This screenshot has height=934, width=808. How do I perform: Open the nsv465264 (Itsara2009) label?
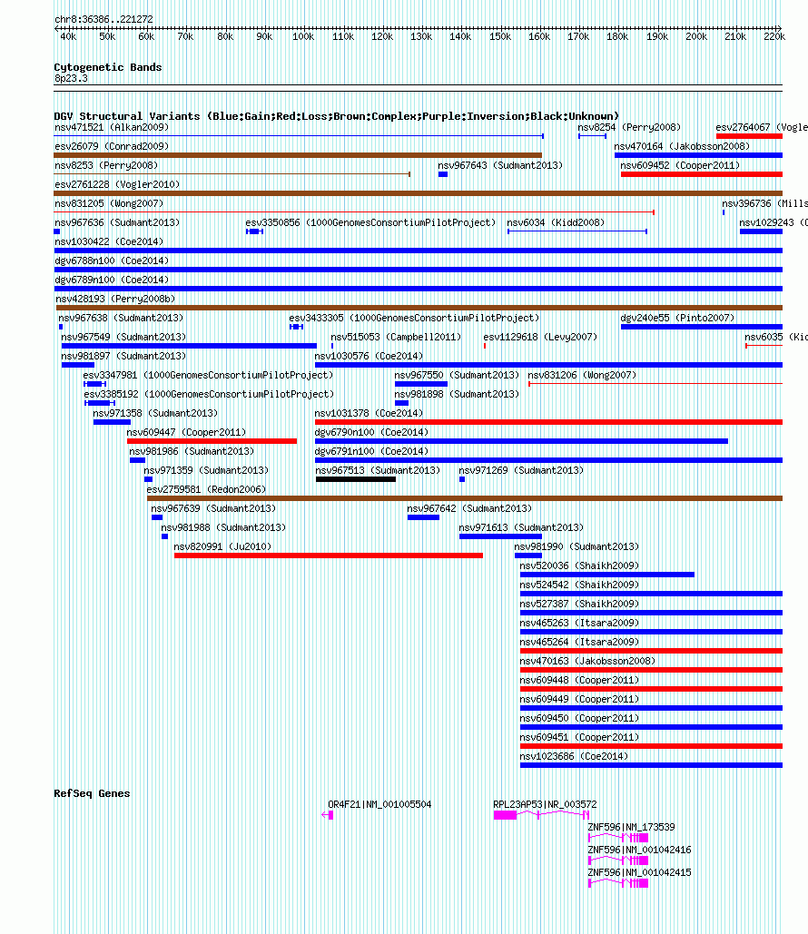(579, 642)
